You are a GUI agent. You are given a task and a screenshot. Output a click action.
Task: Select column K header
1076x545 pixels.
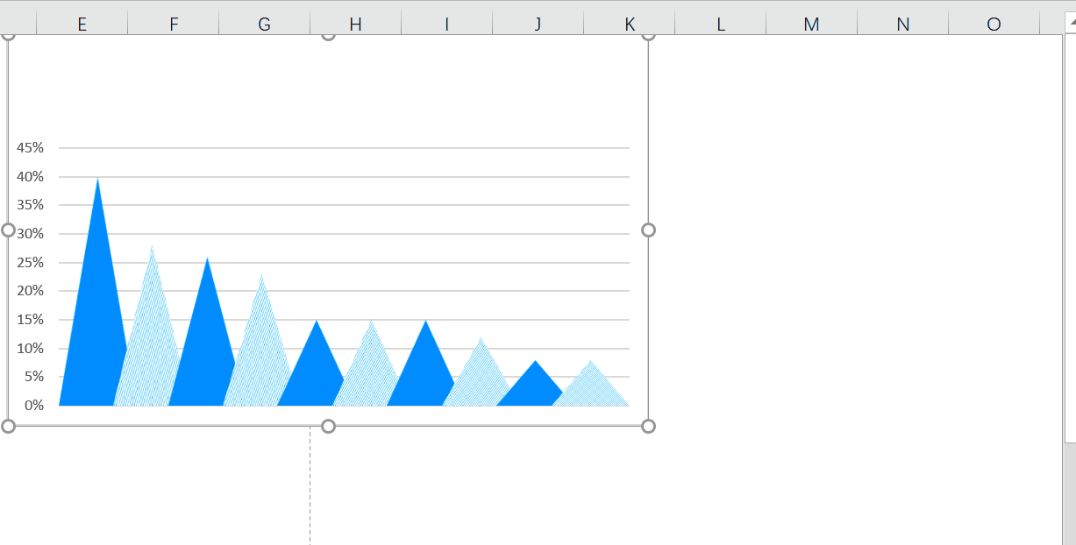630,24
